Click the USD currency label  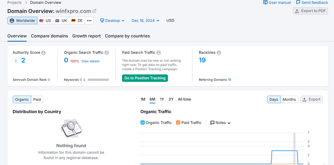(x=170, y=20)
